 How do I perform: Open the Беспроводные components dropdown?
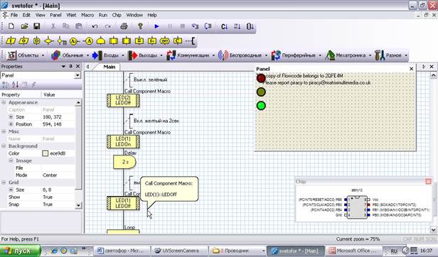[242, 55]
